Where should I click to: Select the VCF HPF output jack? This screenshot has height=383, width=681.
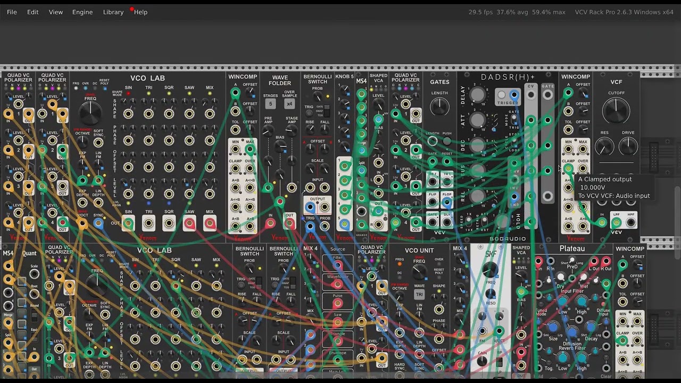click(x=631, y=222)
